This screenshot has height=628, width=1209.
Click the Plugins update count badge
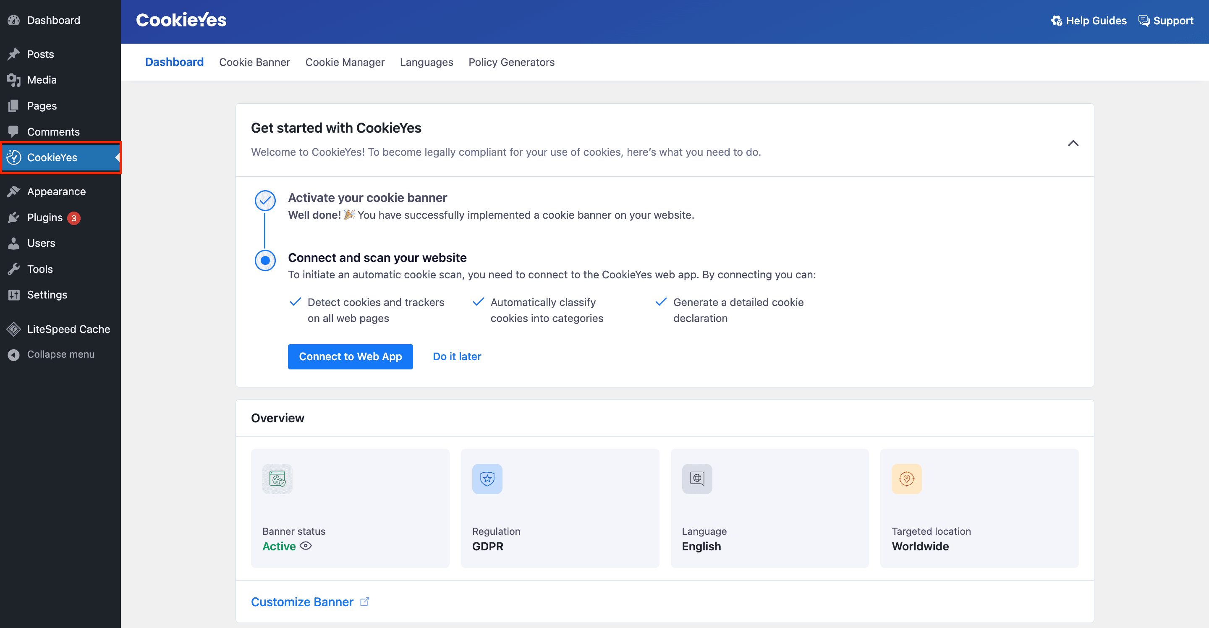[74, 218]
